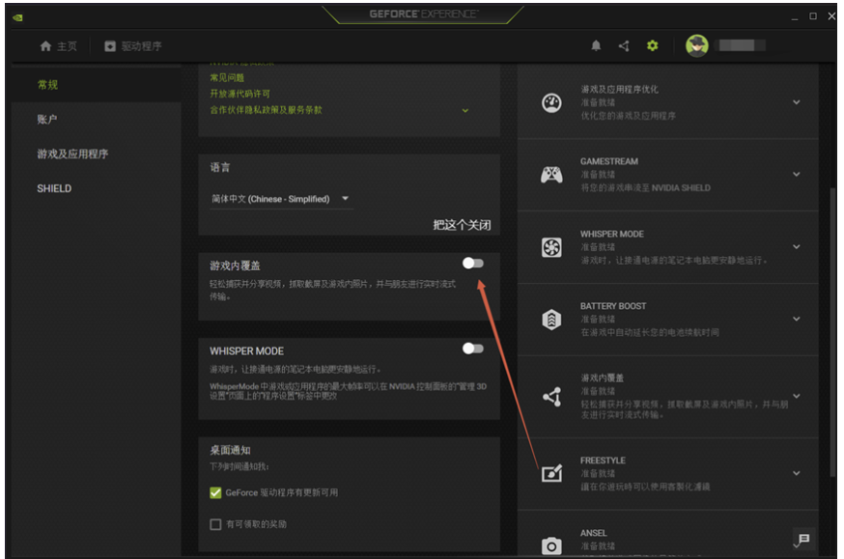Screen dimensions: 844x559
Task: Go to the 主页 home tab
Action: pyautogui.click(x=58, y=46)
